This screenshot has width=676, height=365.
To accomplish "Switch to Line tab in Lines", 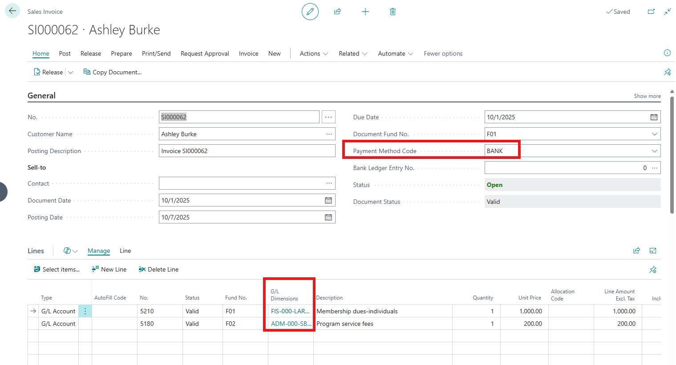I will coord(125,251).
